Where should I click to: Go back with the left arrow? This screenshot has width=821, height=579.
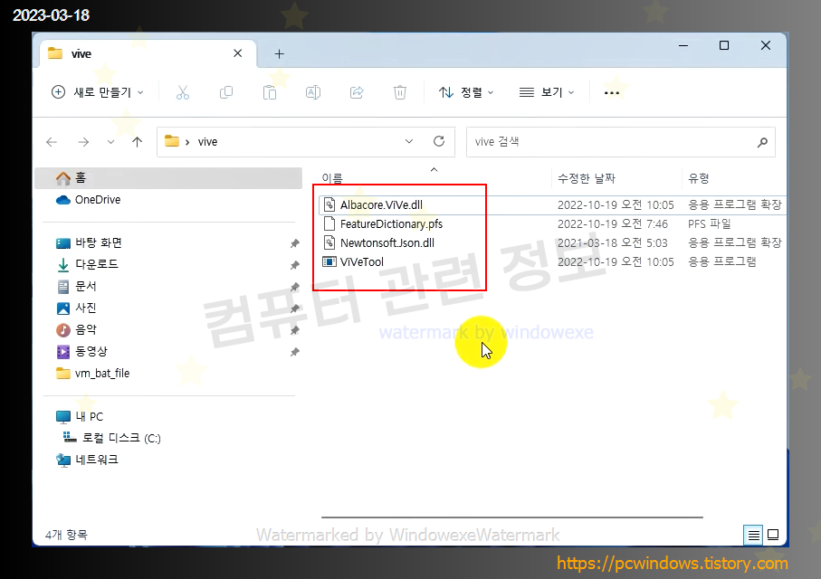[x=52, y=142]
